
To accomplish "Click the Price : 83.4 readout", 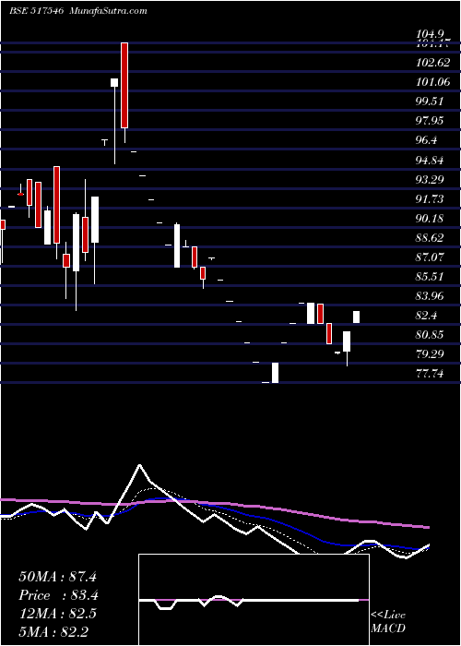I will coord(58,595).
